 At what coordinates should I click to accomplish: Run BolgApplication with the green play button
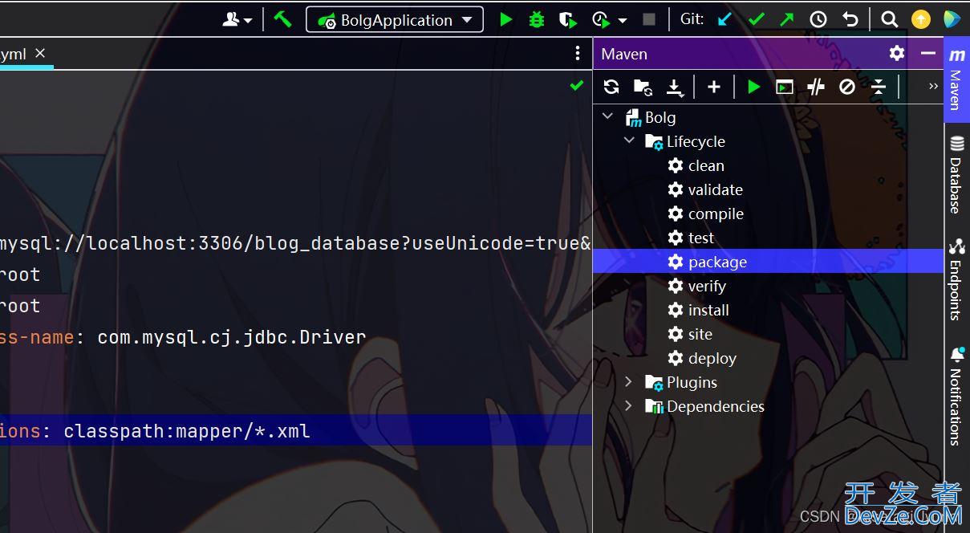pos(505,19)
